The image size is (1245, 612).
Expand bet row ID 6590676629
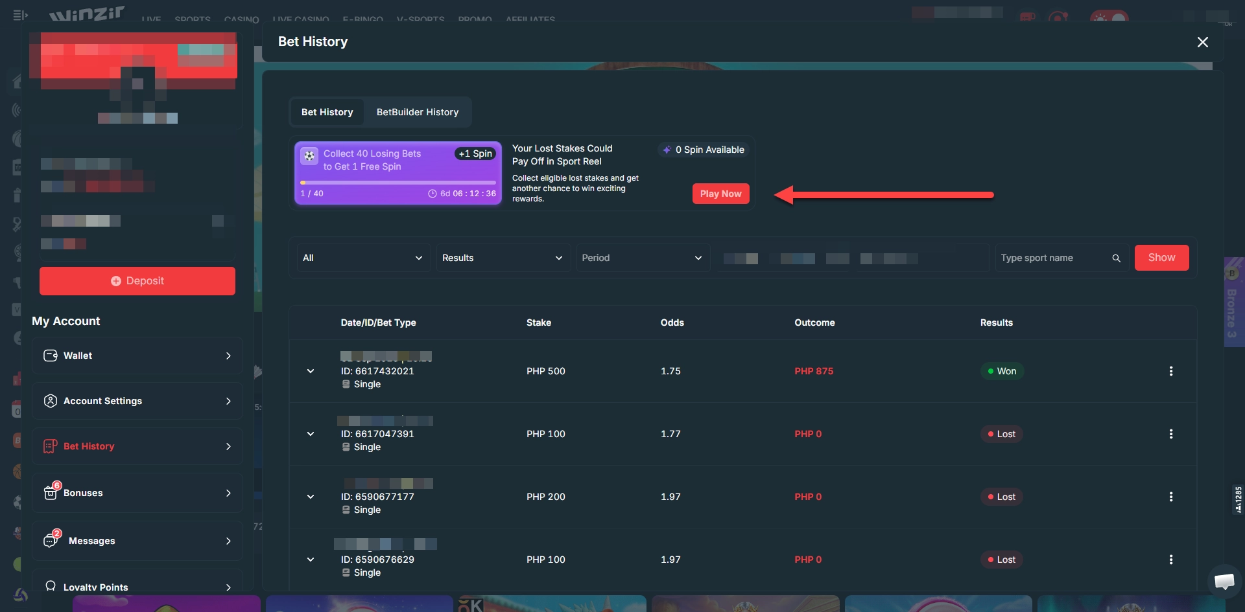(311, 560)
